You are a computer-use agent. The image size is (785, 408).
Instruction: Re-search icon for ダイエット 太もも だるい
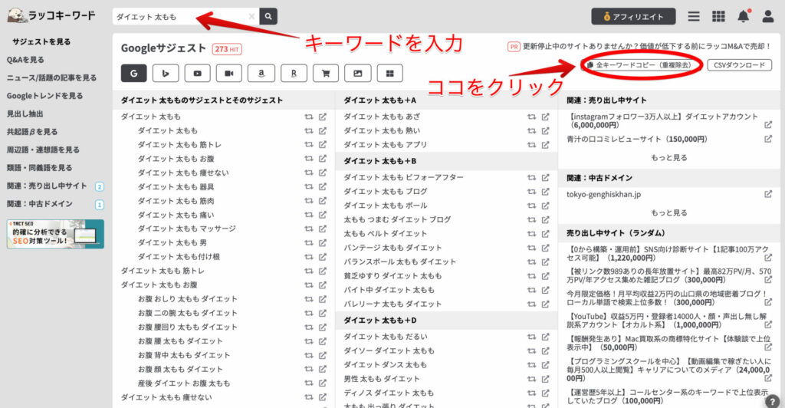point(531,337)
